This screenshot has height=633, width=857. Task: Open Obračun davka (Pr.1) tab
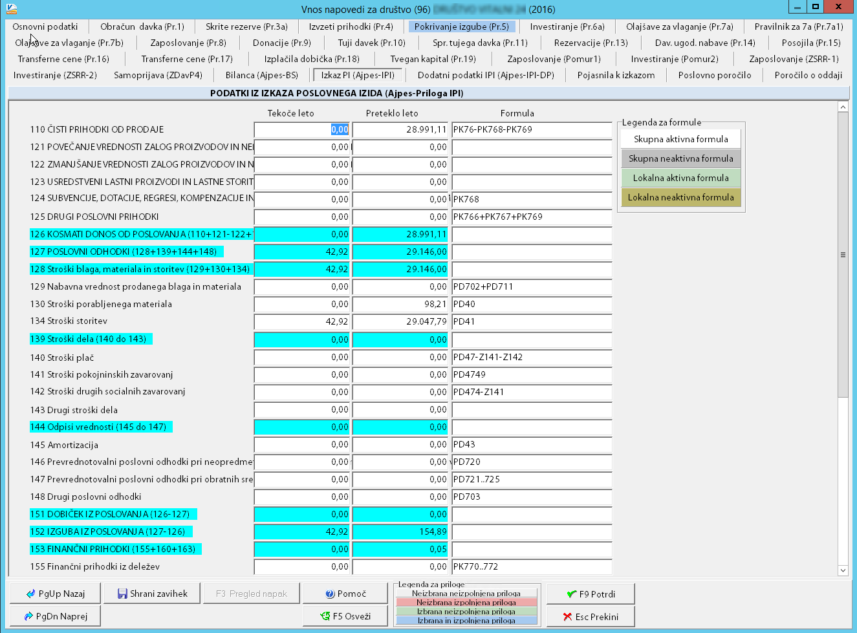(142, 27)
